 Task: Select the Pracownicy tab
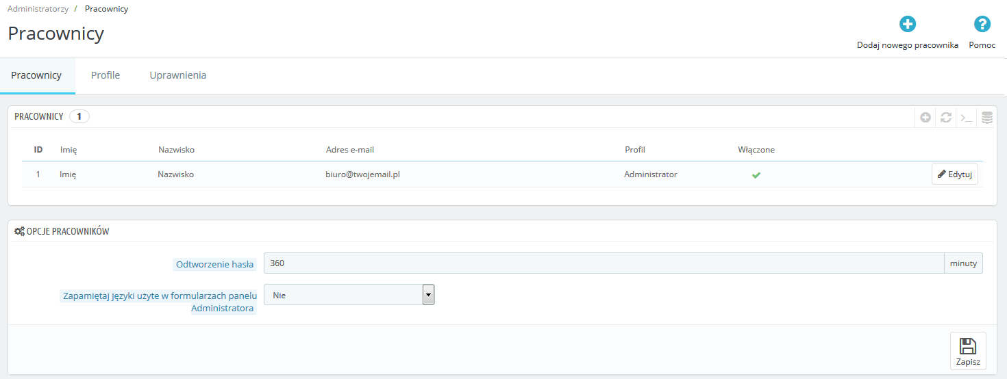coord(36,75)
